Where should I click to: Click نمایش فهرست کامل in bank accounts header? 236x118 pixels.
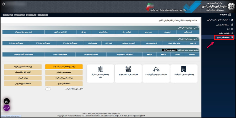(x=167, y=50)
